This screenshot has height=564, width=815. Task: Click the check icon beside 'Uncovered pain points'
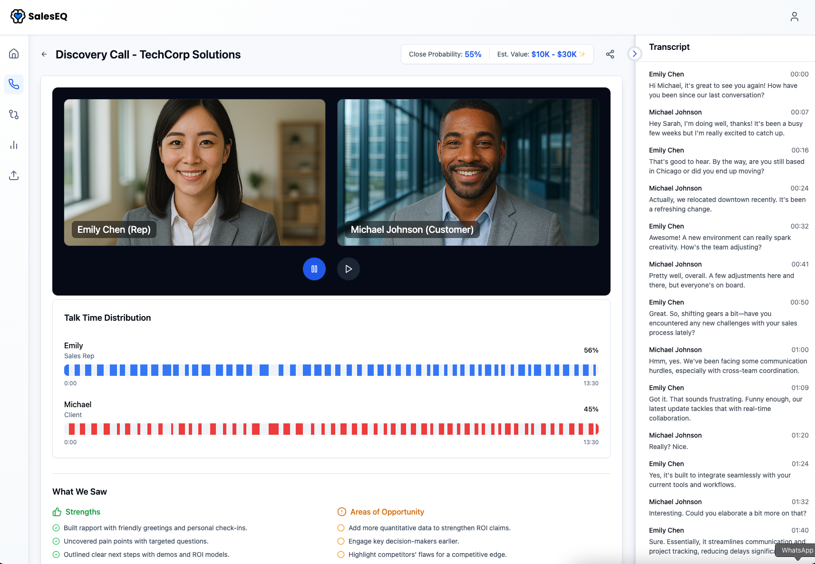click(x=56, y=541)
